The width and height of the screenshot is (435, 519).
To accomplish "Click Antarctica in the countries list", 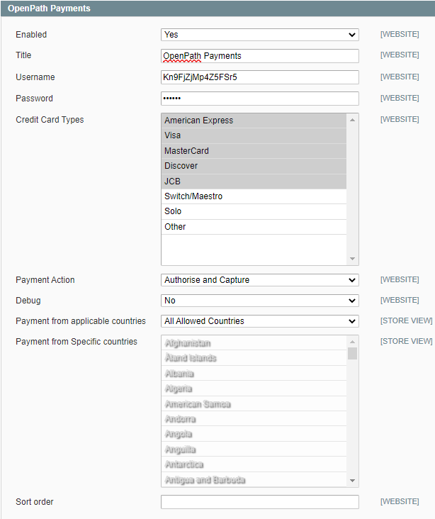I will [x=254, y=464].
